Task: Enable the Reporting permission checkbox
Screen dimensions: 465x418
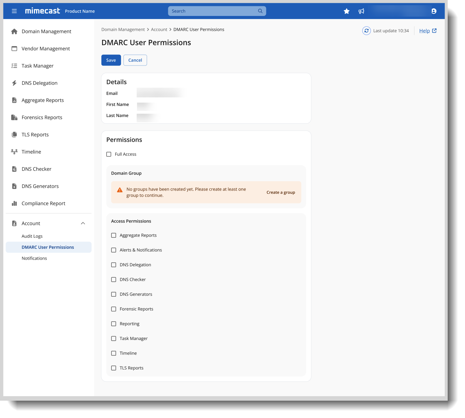Action: click(113, 324)
